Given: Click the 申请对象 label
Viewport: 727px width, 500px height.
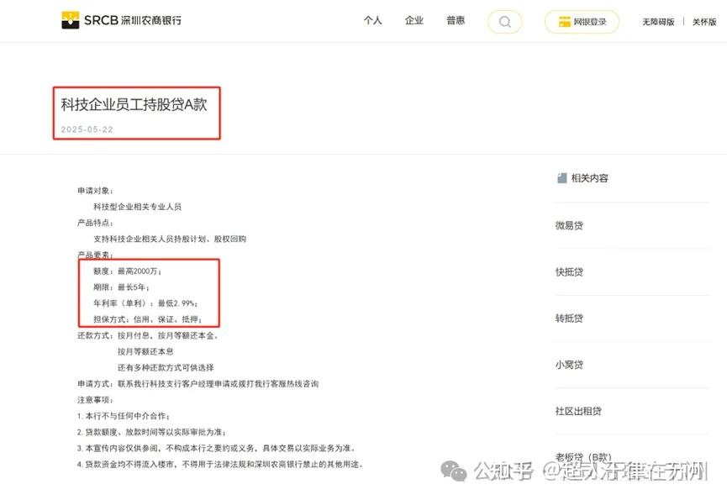Looking at the screenshot, I should [95, 191].
